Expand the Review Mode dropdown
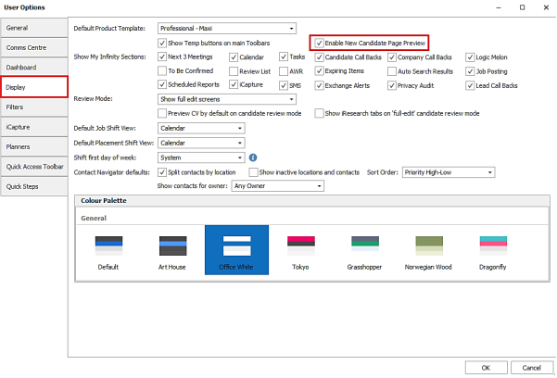557x378 pixels. (227, 99)
